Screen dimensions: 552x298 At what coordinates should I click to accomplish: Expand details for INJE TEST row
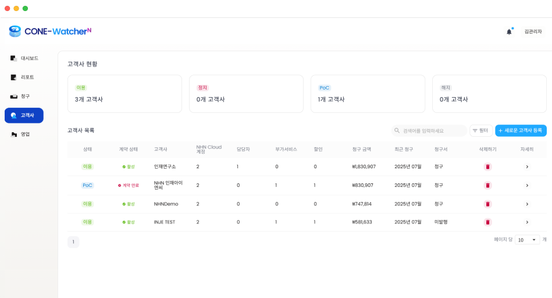527,222
